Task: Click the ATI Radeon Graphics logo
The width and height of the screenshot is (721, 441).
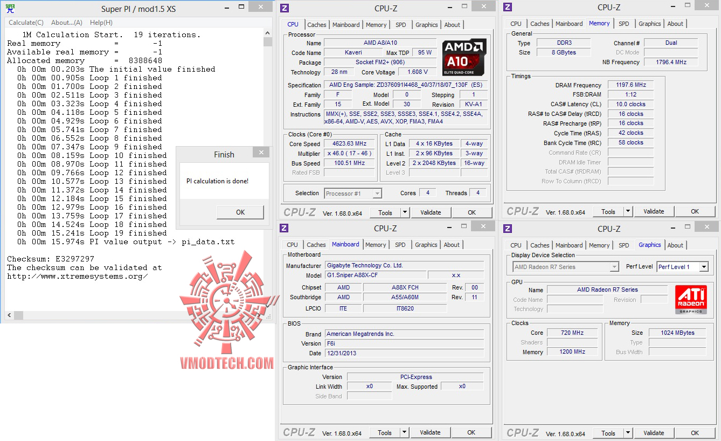Action: [691, 300]
